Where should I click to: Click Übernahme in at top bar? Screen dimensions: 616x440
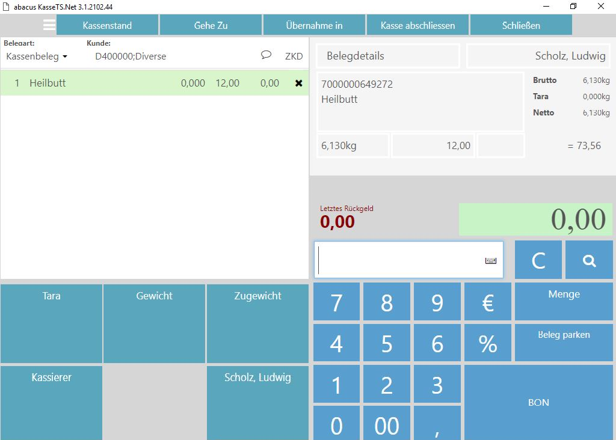click(314, 25)
